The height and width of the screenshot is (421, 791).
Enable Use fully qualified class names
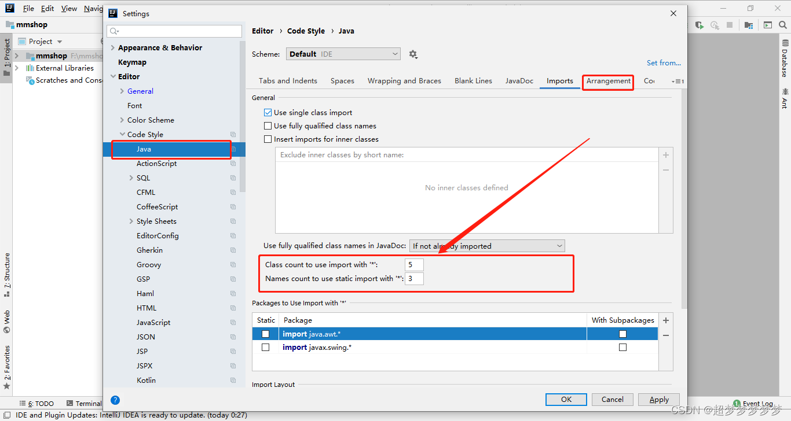coord(268,126)
